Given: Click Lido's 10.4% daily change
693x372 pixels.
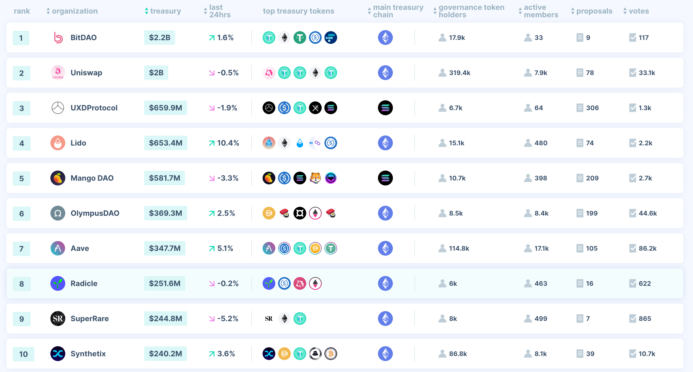Looking at the screenshot, I should (224, 143).
